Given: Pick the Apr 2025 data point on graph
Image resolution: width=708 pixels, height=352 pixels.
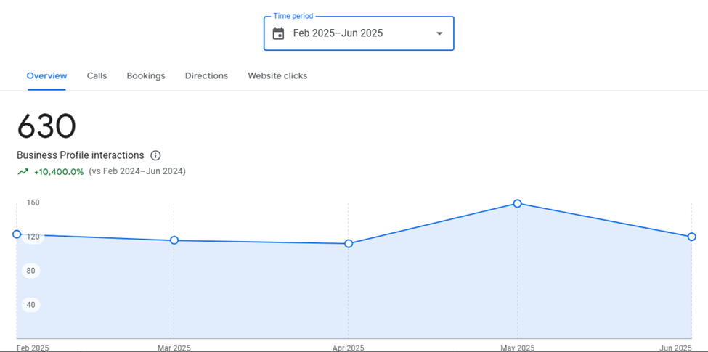Looking at the screenshot, I should [349, 243].
